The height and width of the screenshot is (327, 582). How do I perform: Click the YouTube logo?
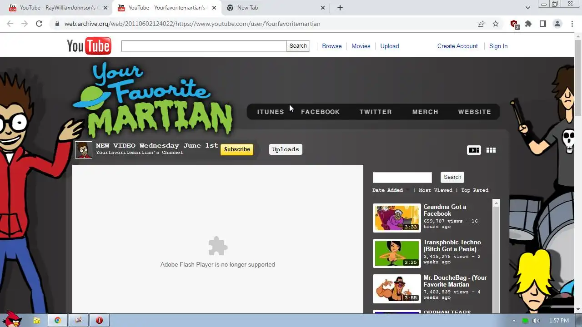(x=89, y=46)
